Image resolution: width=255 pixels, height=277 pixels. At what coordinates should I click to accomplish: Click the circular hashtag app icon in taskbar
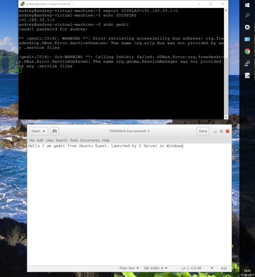click(247, 27)
